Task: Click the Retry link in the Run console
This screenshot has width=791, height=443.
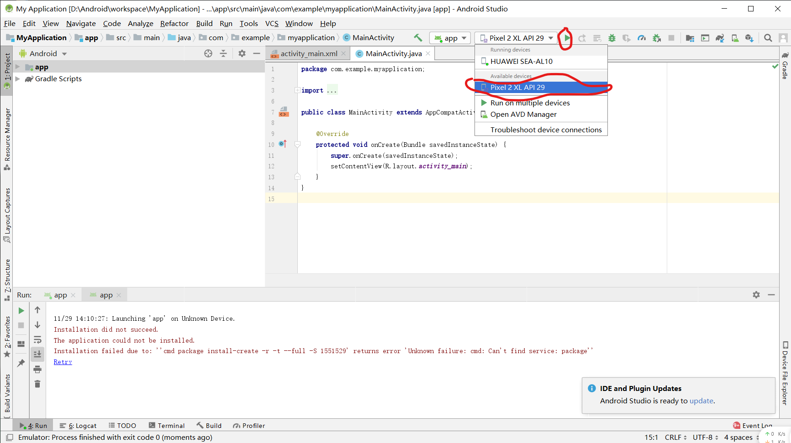Action: point(63,362)
